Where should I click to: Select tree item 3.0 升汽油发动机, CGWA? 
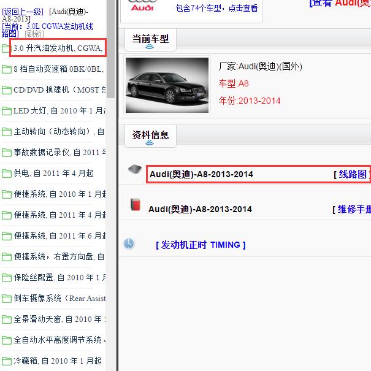tap(58, 48)
